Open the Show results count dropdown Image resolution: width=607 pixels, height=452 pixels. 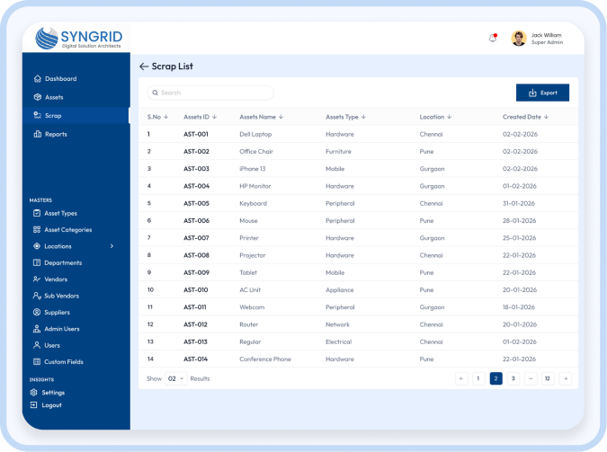(176, 378)
